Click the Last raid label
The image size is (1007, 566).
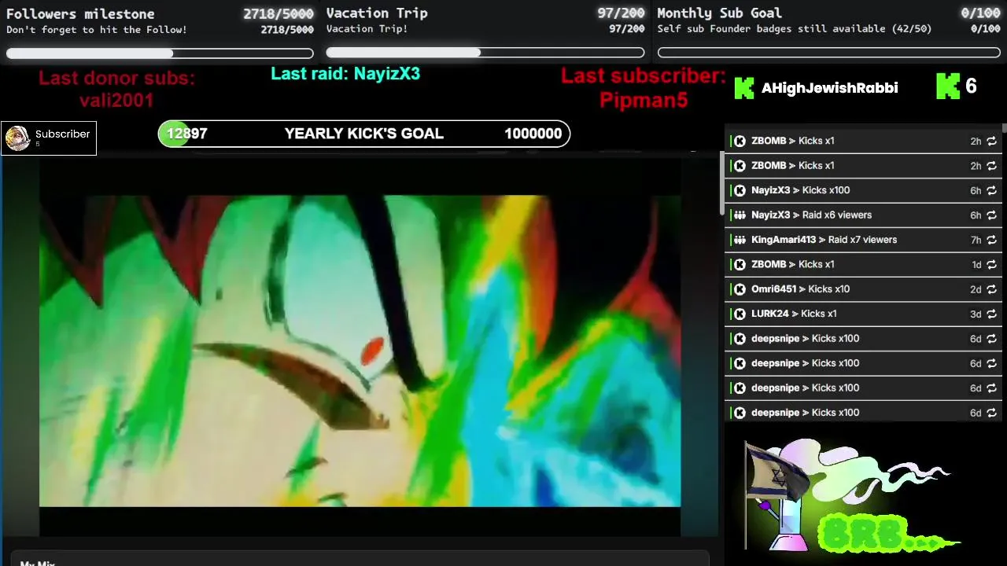click(x=309, y=74)
